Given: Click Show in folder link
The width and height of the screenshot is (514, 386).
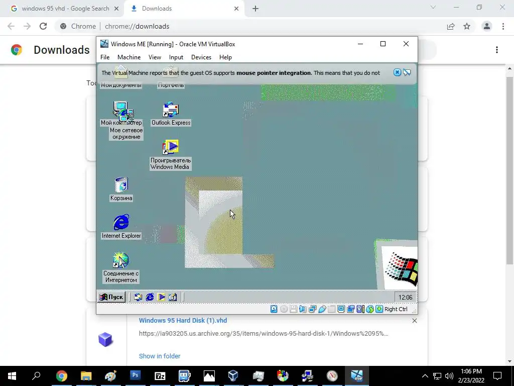Looking at the screenshot, I should pos(160,356).
